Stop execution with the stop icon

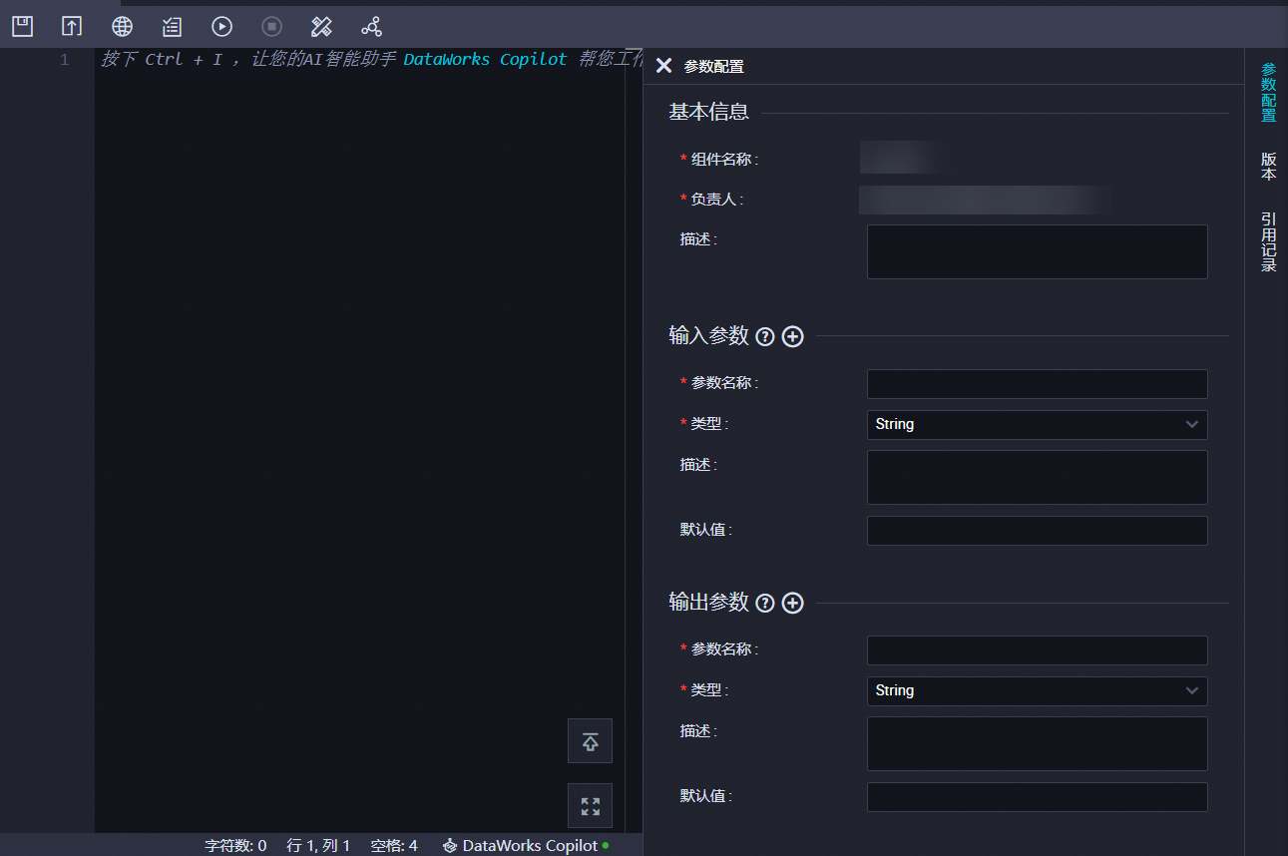coord(271,27)
